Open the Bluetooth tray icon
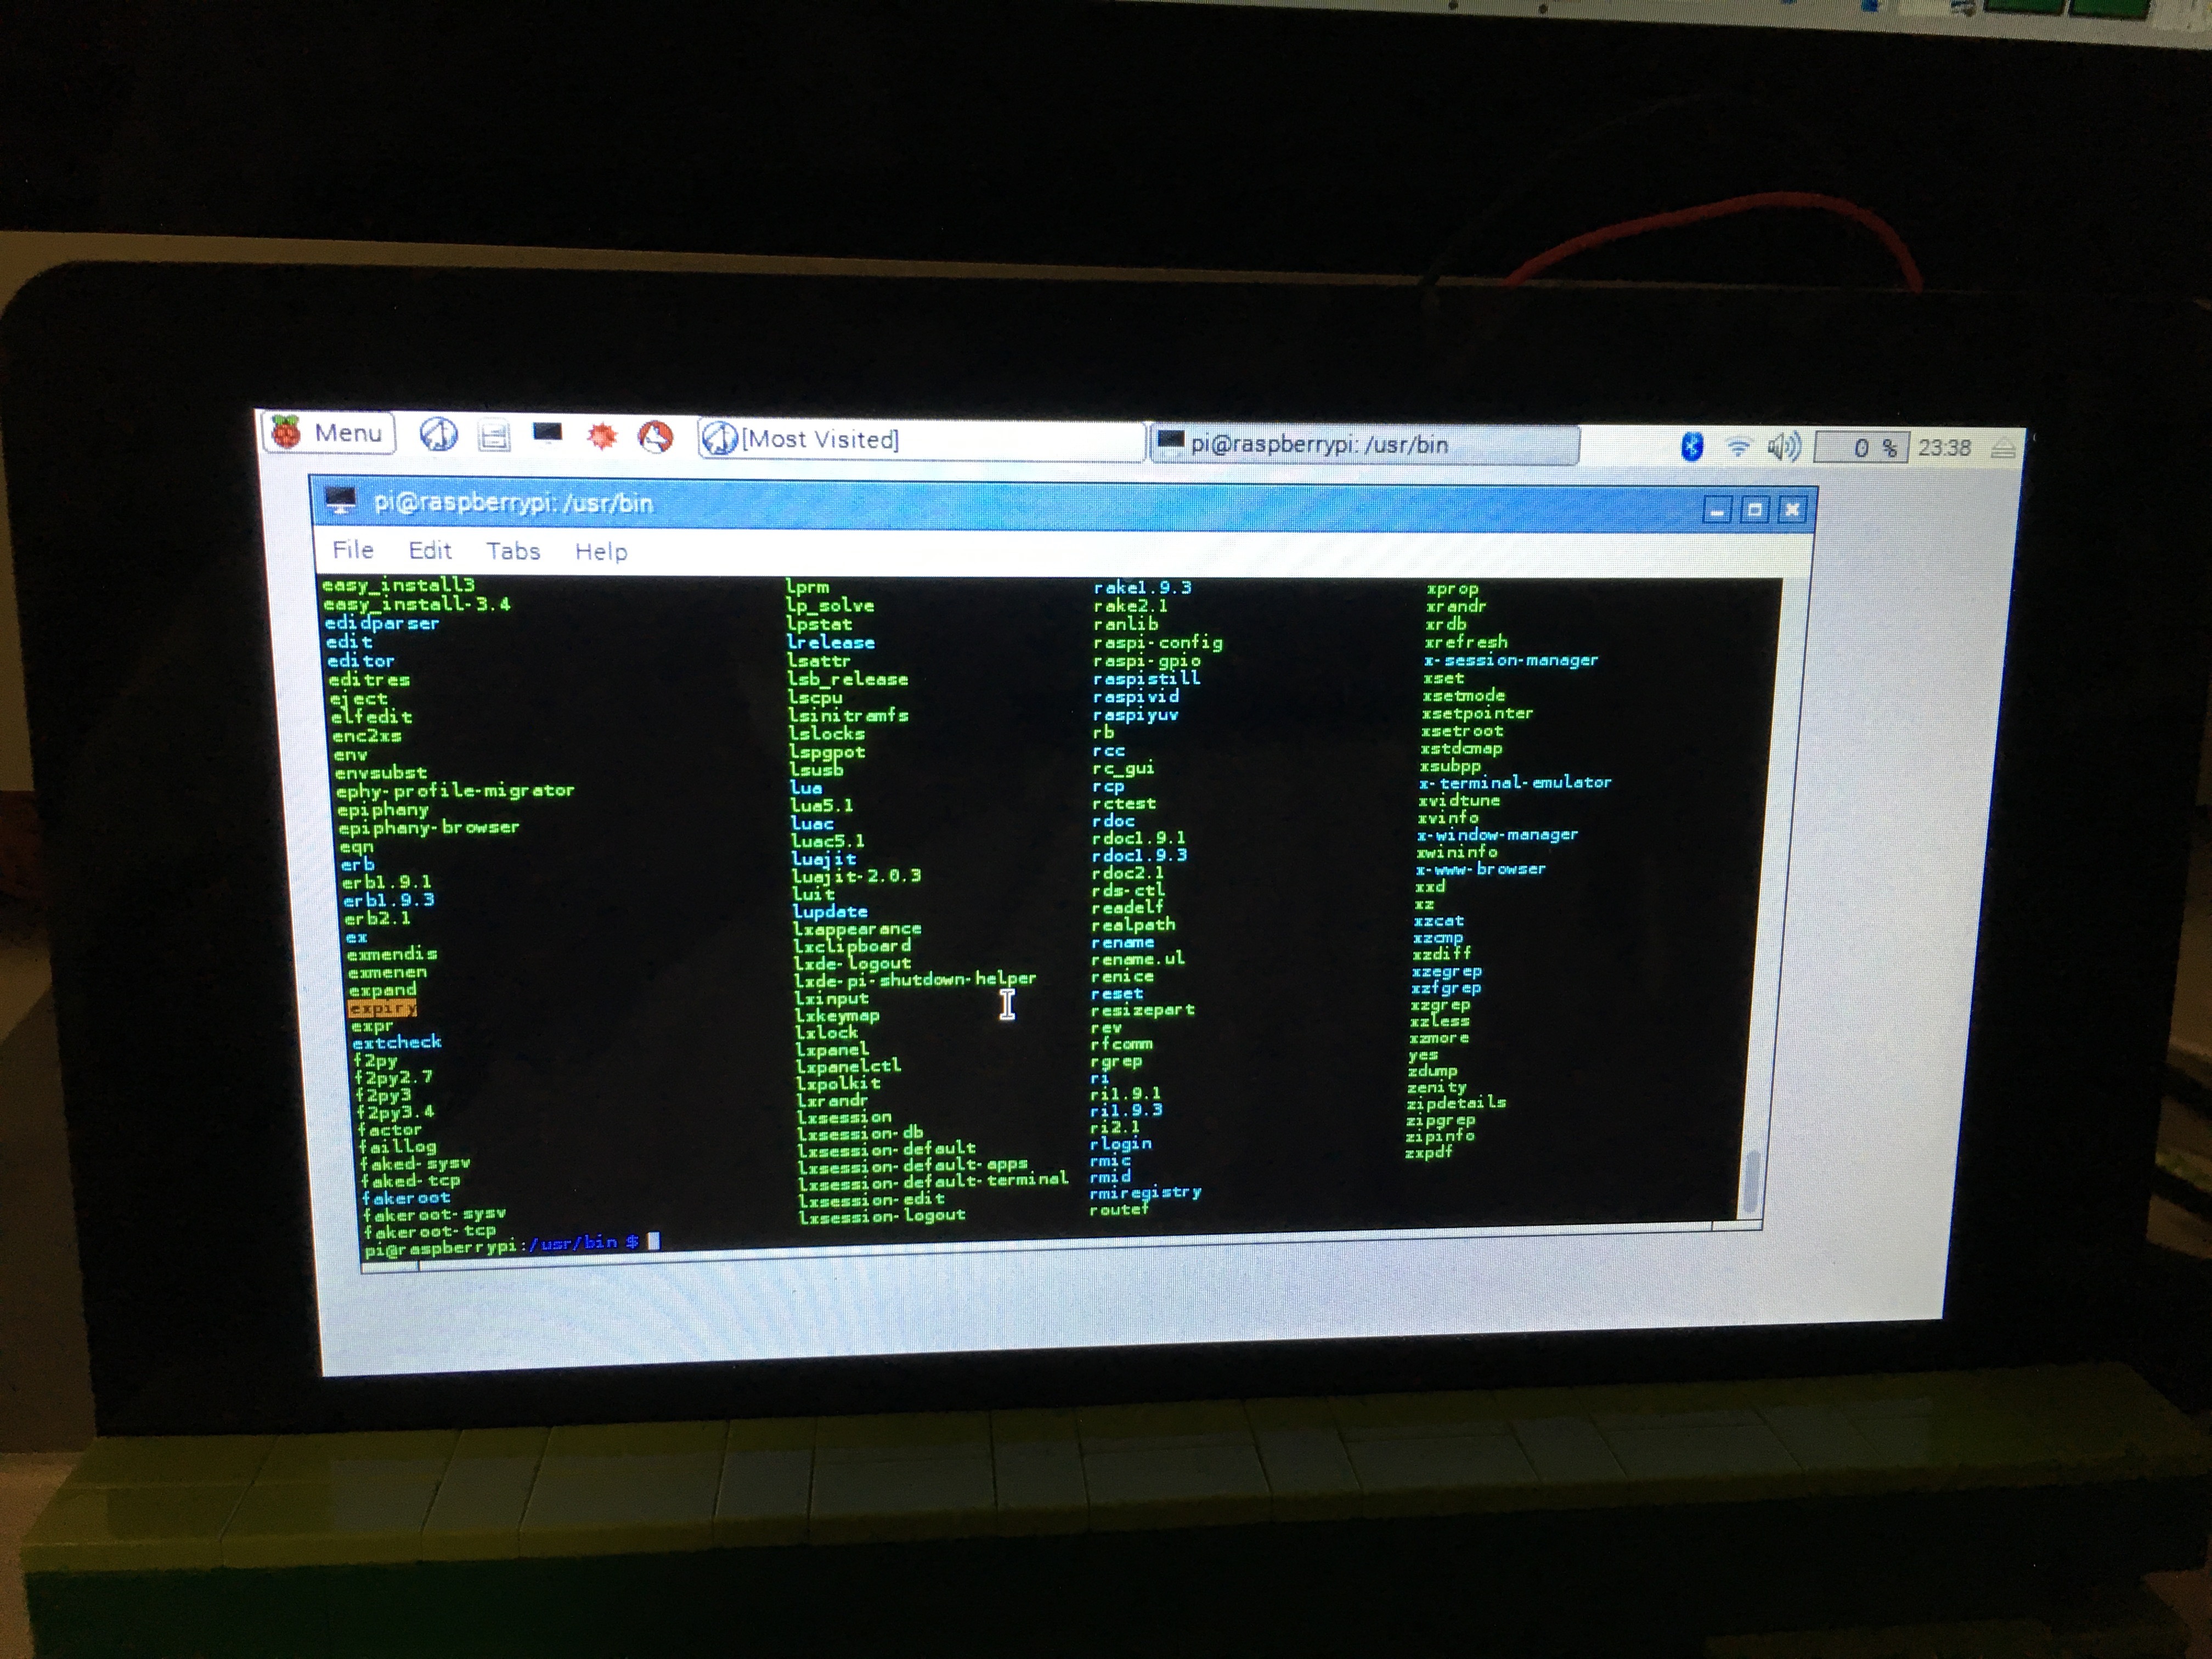Image resolution: width=2212 pixels, height=1659 pixels. click(x=1692, y=446)
